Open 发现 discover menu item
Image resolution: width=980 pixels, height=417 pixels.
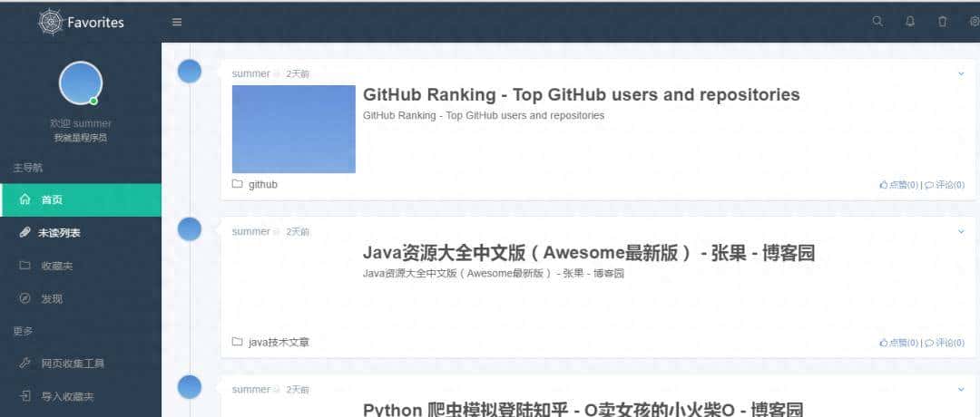coord(81,299)
